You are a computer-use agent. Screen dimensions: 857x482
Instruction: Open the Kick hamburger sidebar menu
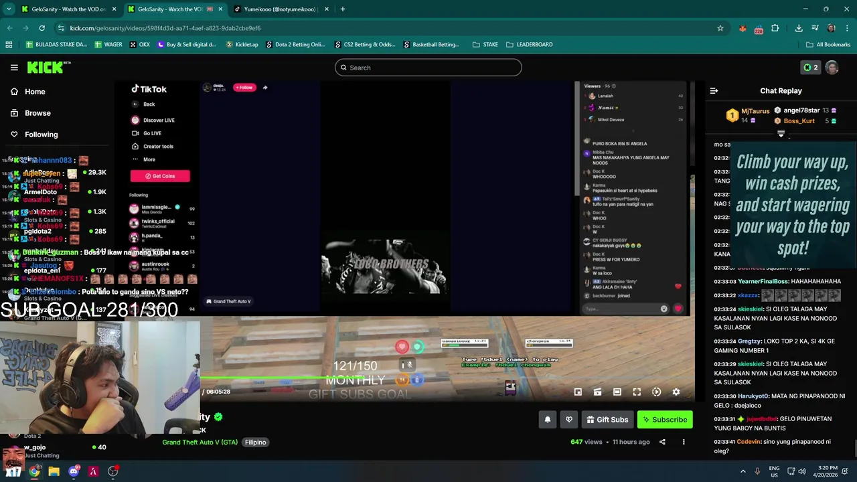pos(14,68)
